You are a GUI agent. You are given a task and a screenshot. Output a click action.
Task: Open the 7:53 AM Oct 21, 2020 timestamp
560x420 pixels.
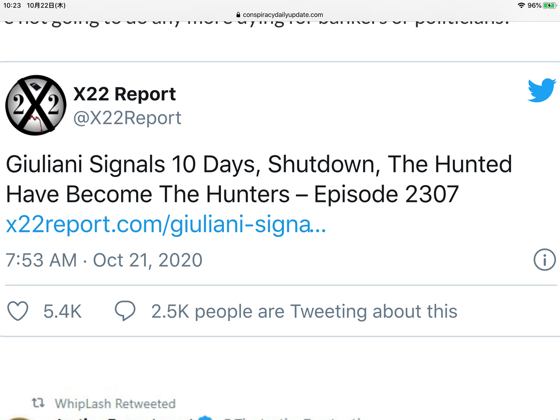coord(104,260)
